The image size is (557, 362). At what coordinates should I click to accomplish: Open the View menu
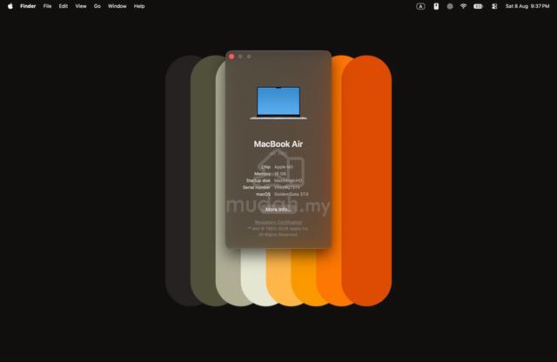pos(81,6)
